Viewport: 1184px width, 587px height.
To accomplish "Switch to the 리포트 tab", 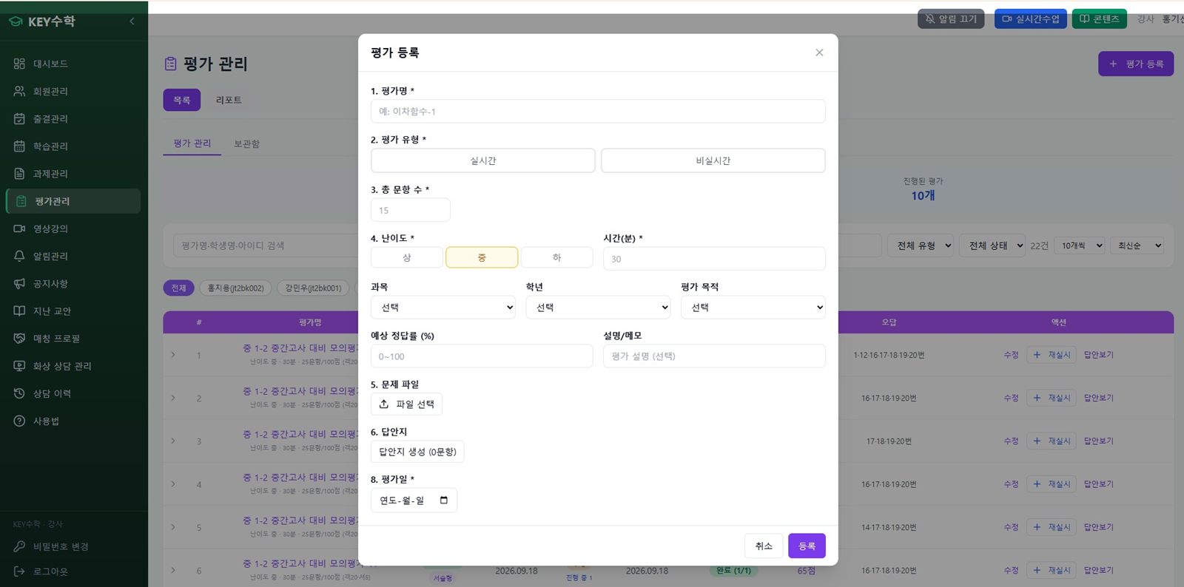I will point(229,100).
